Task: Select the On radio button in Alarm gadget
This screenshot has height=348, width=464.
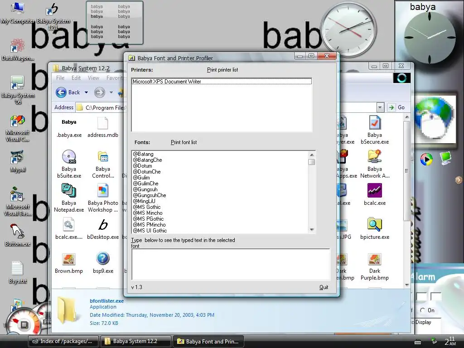Action: (422, 310)
